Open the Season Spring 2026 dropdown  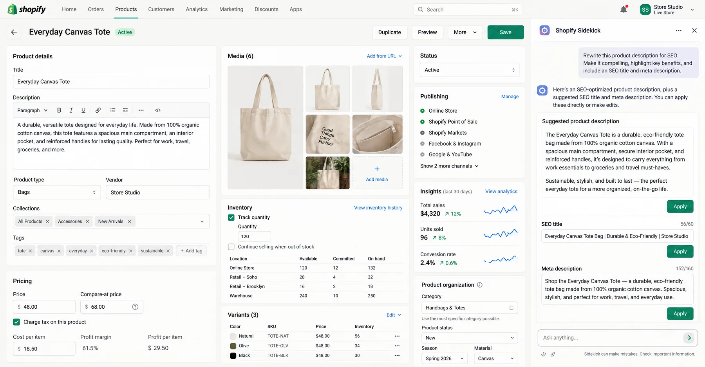pos(445,358)
